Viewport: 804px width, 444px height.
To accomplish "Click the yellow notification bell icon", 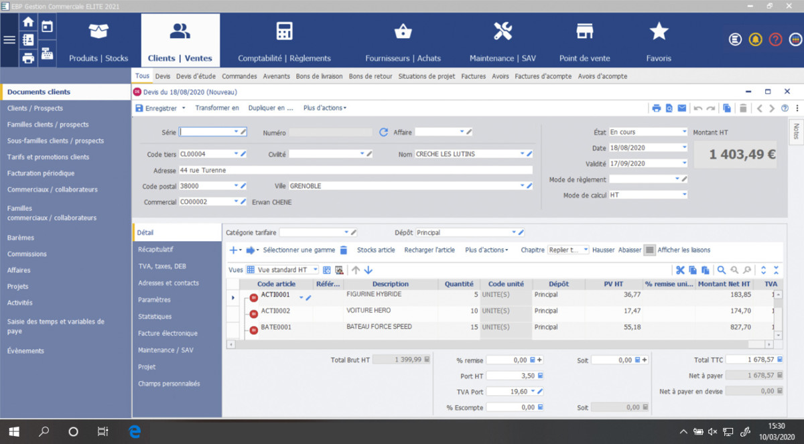I will tap(755, 40).
